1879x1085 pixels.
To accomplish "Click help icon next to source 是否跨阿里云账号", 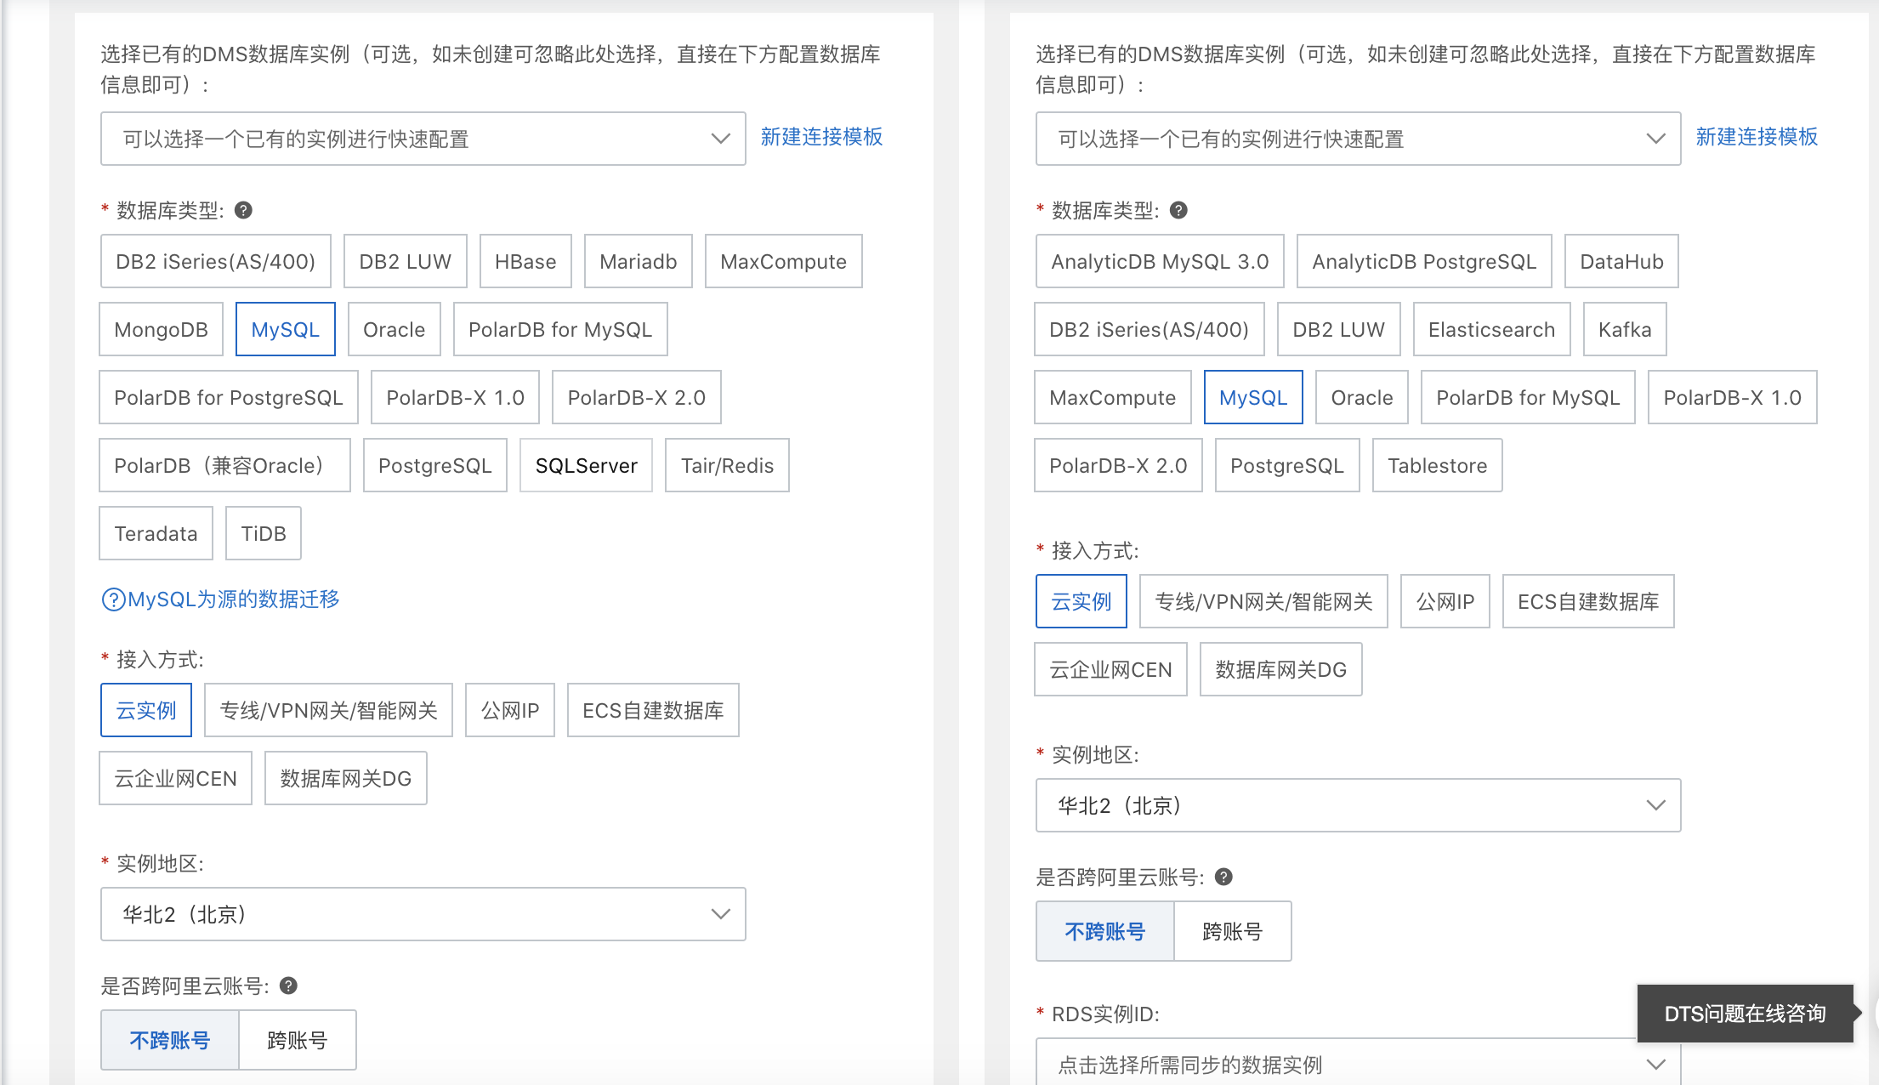I will click(x=288, y=986).
